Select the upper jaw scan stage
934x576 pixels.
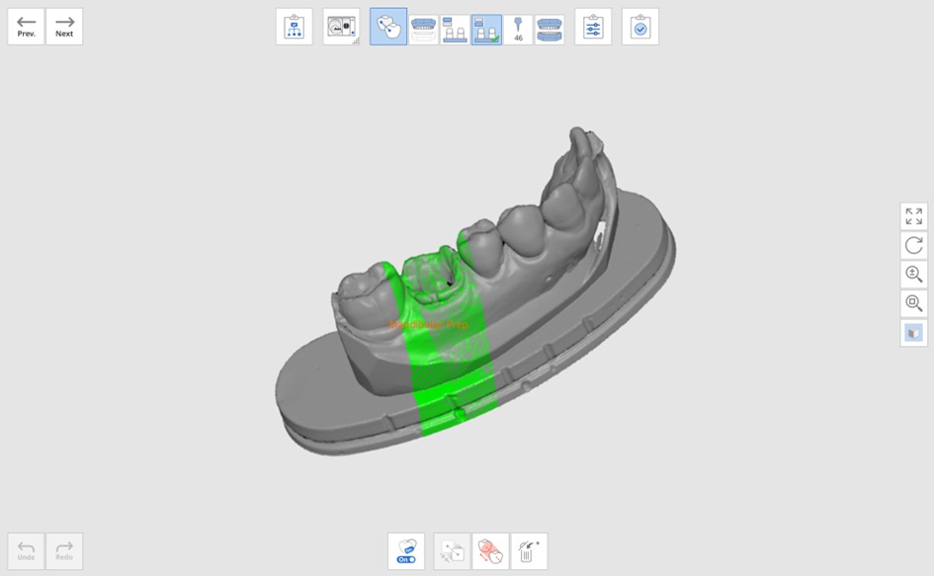pyautogui.click(x=424, y=30)
